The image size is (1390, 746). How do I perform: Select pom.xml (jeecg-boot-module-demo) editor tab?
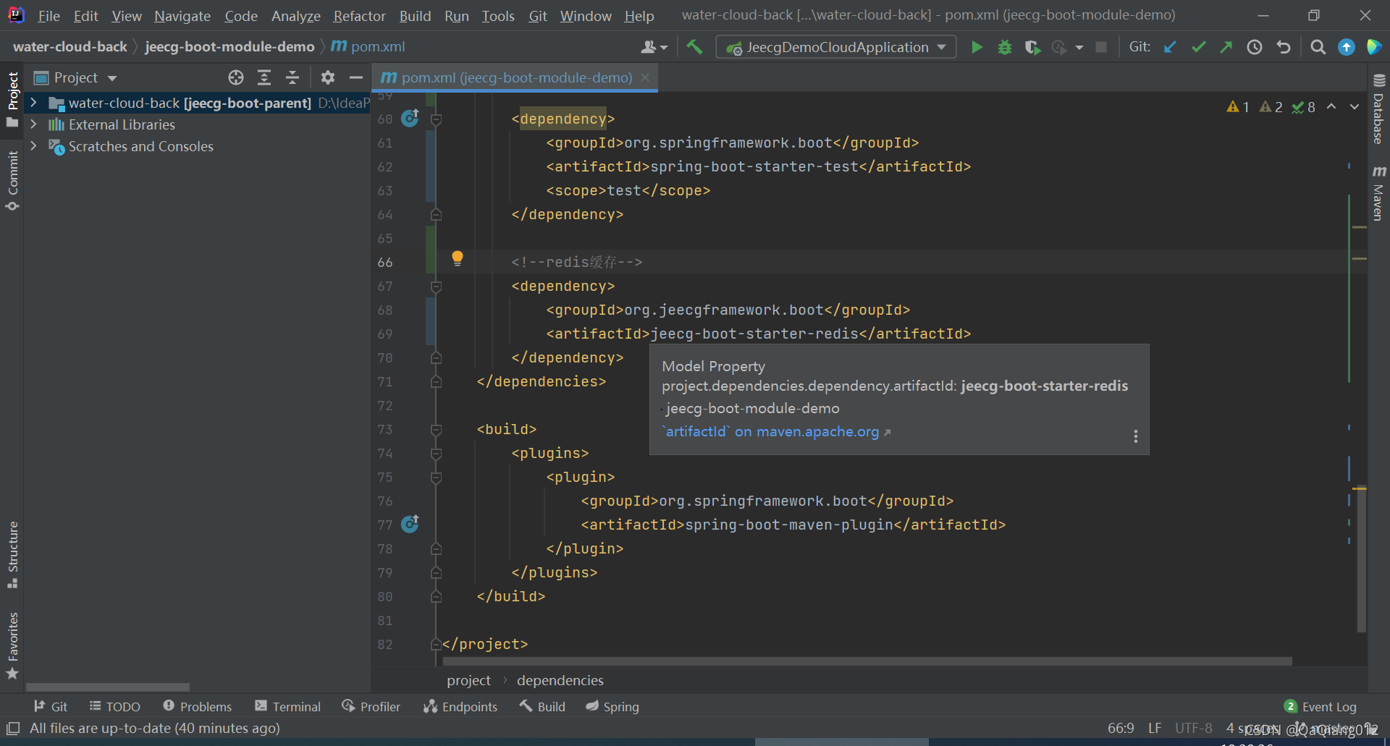click(515, 77)
